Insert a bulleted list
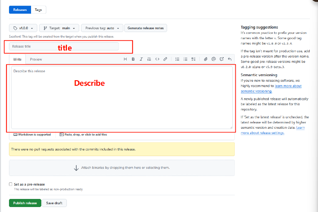 pyautogui.click(x=185, y=59)
